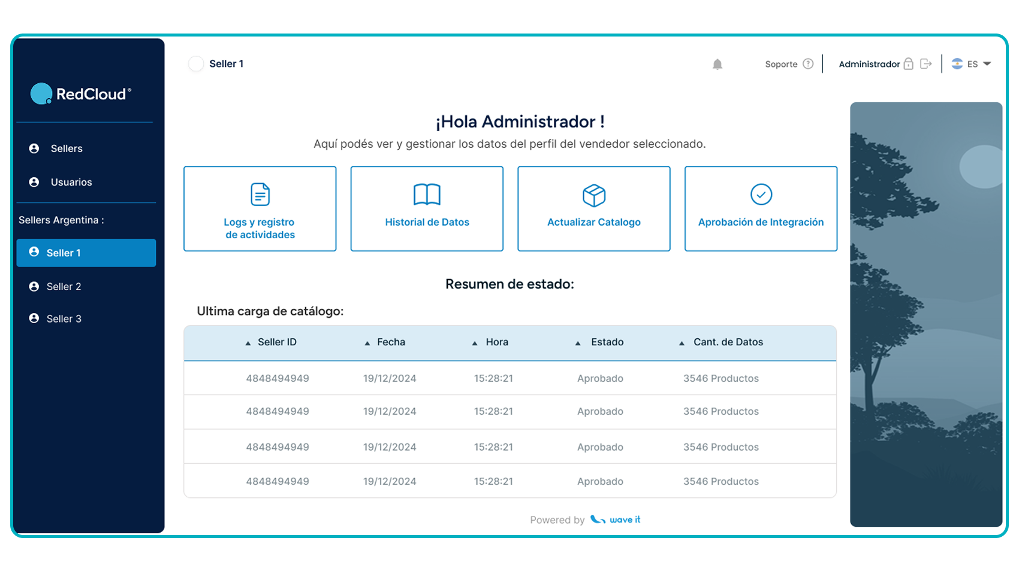Click the notification bell icon
The height and width of the screenshot is (571, 1019).
pyautogui.click(x=717, y=64)
